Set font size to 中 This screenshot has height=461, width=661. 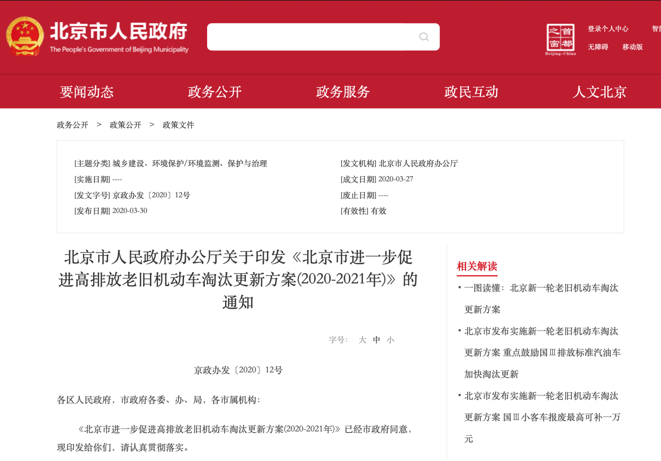pyautogui.click(x=376, y=340)
